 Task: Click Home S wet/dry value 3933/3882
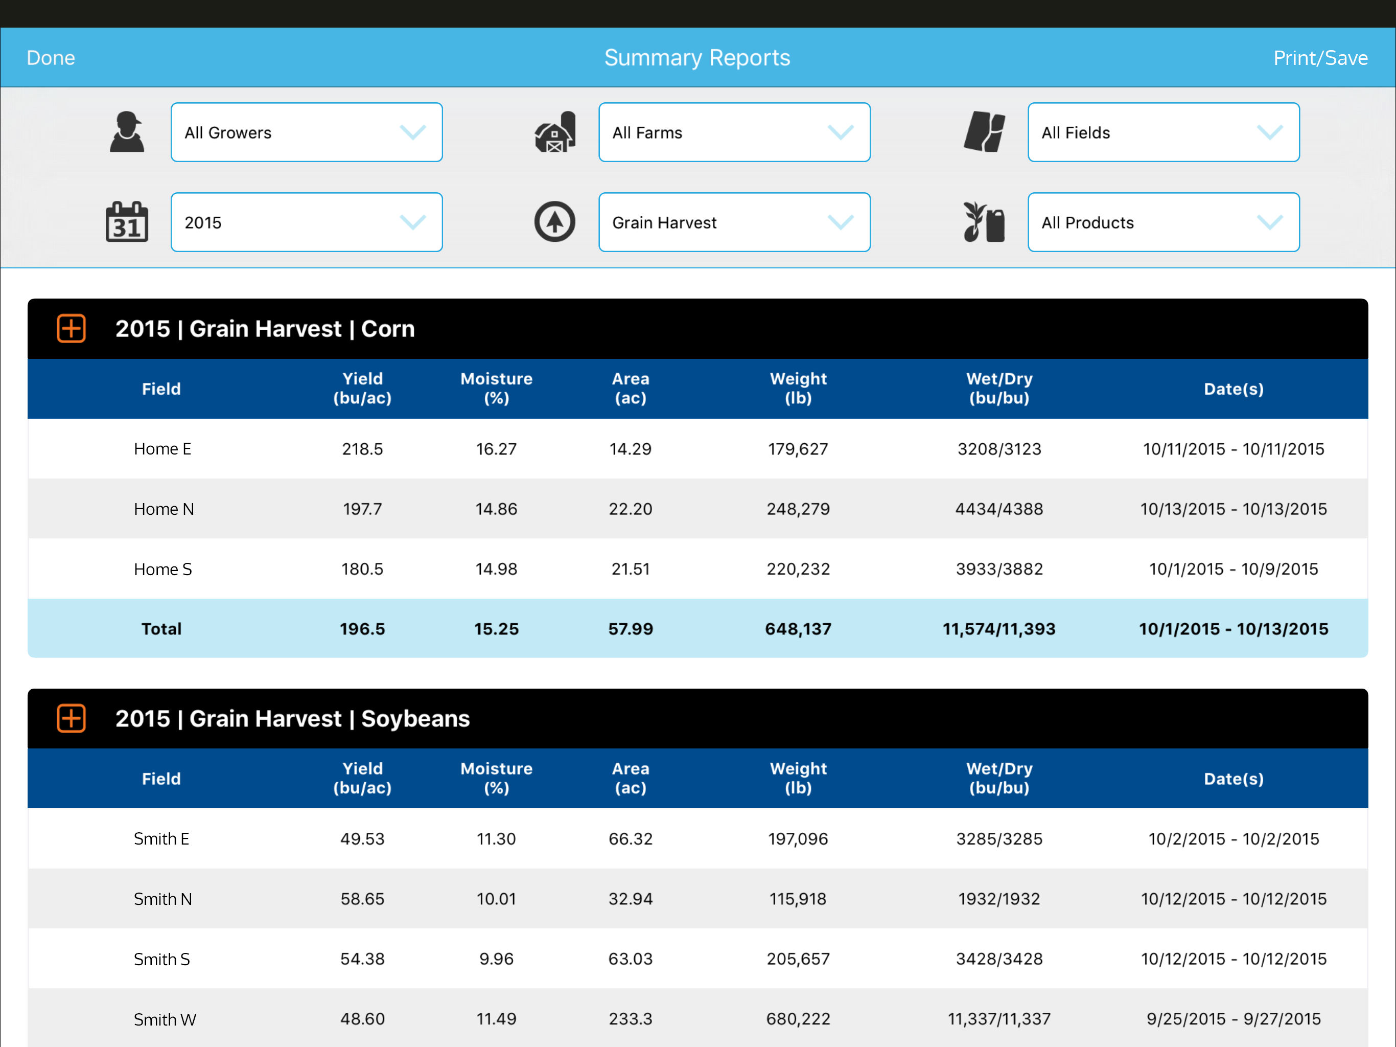point(999,568)
